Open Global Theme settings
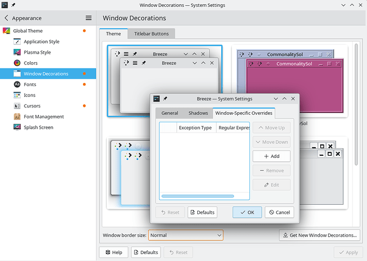 point(48,31)
